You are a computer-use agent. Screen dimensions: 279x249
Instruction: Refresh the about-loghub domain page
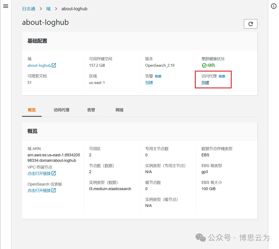(x=250, y=24)
